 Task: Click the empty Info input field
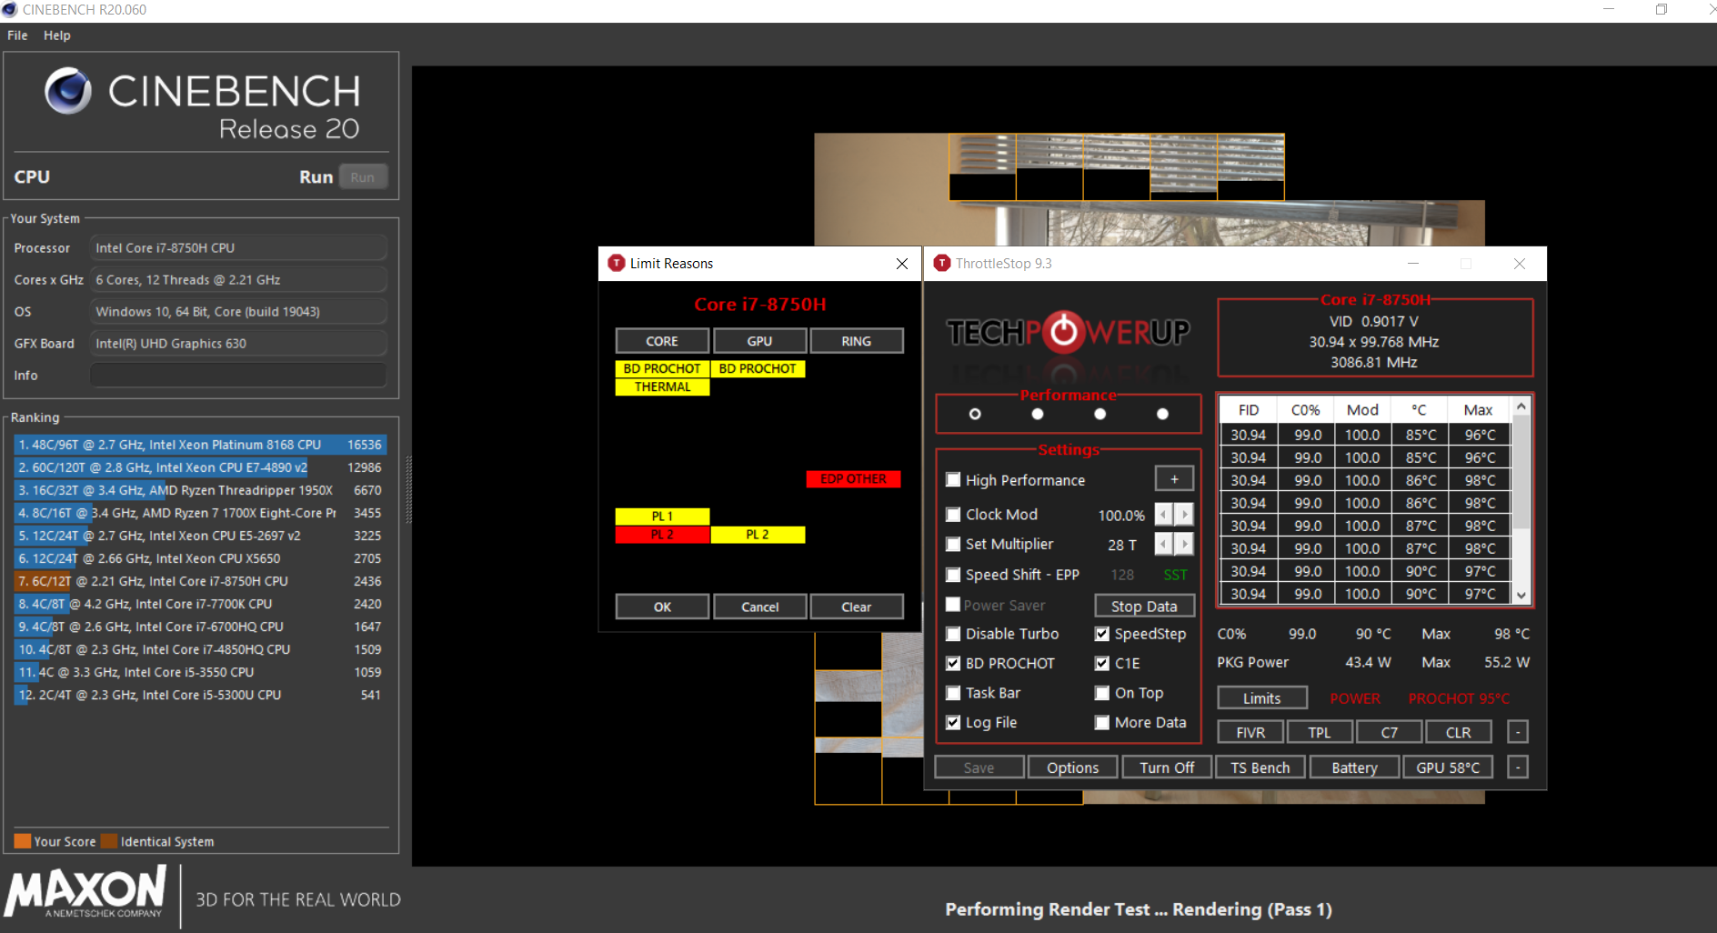pyautogui.click(x=238, y=376)
